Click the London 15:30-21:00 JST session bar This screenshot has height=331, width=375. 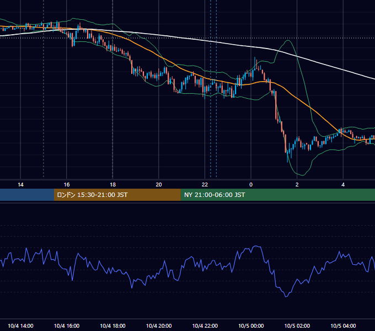(117, 195)
